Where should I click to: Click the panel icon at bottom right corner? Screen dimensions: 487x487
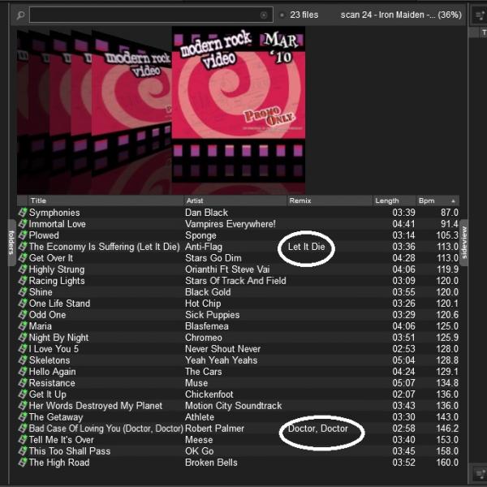point(481,474)
